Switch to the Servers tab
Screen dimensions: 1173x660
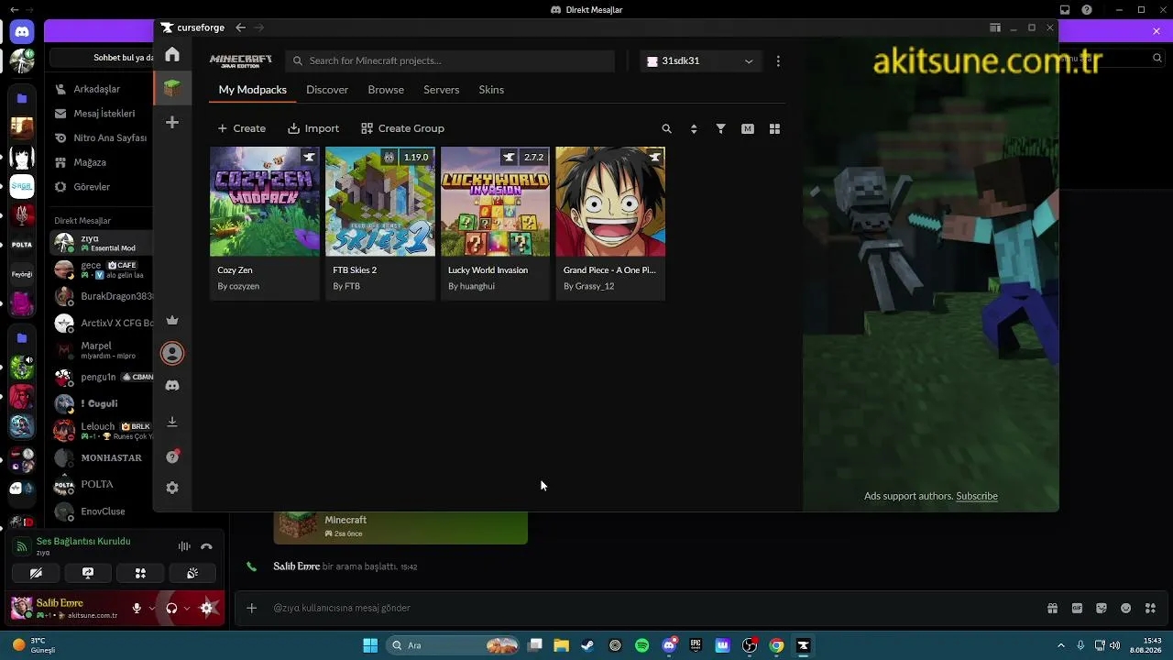click(441, 90)
